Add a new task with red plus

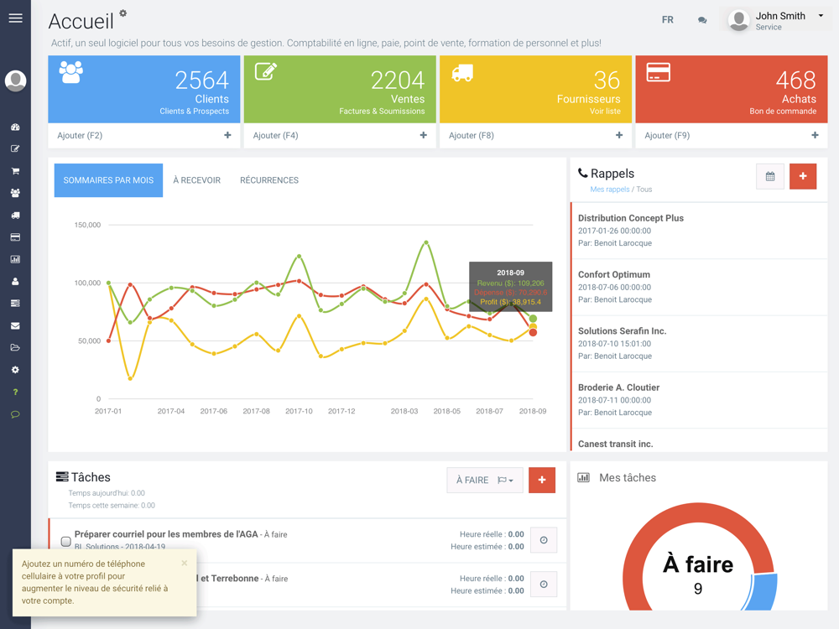coord(542,480)
